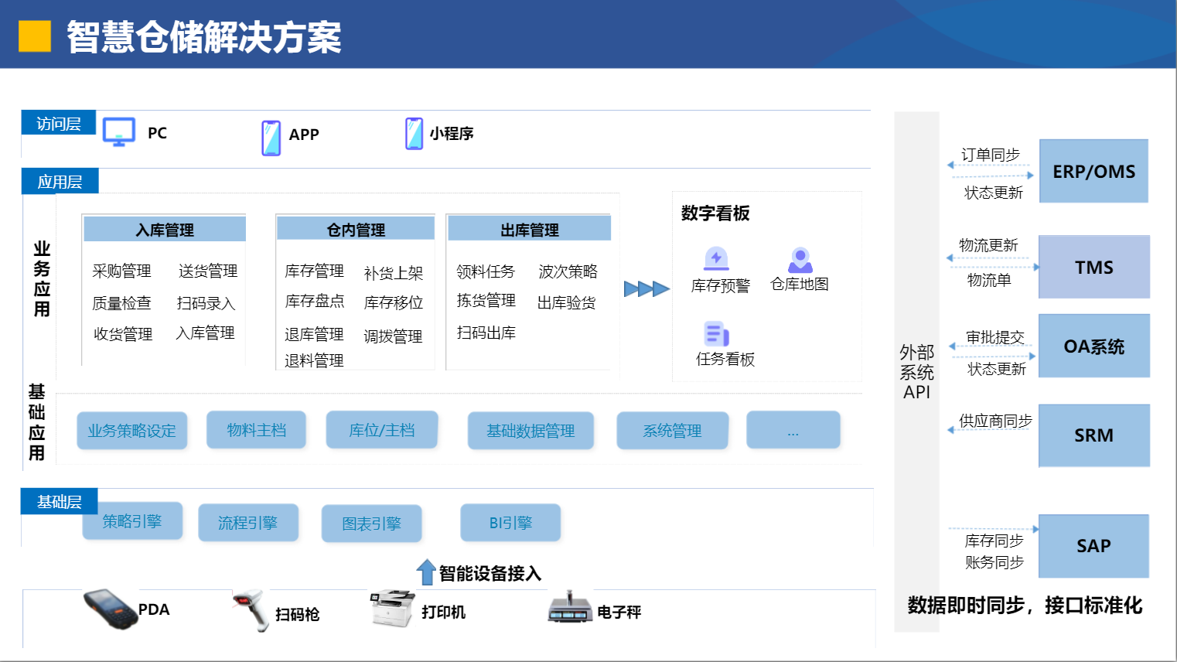Image resolution: width=1177 pixels, height=662 pixels.
Task: Click the 流程引擎 button
Action: 248,523
